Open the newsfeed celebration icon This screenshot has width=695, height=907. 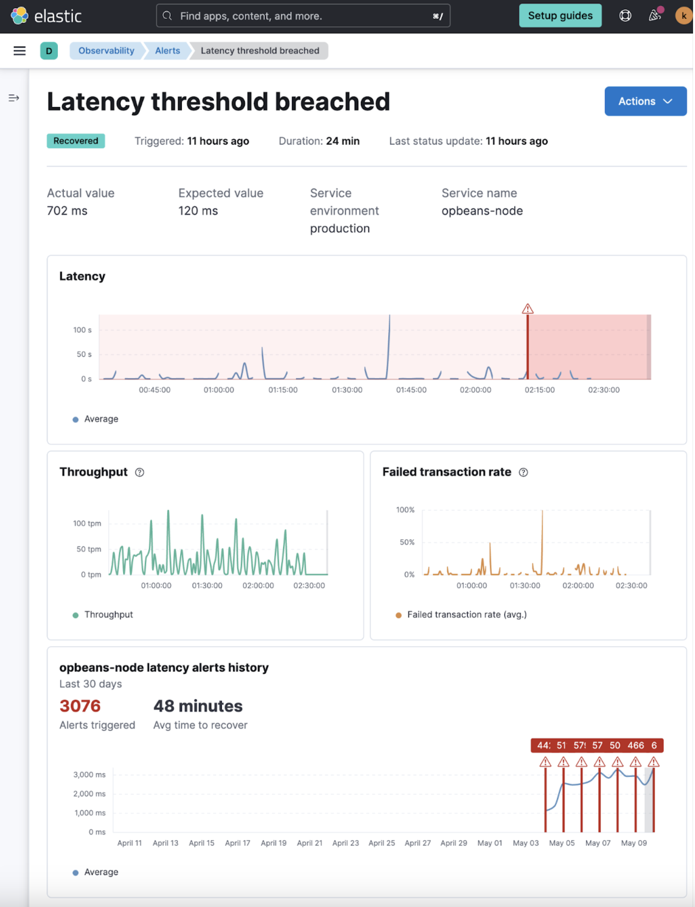pyautogui.click(x=655, y=16)
